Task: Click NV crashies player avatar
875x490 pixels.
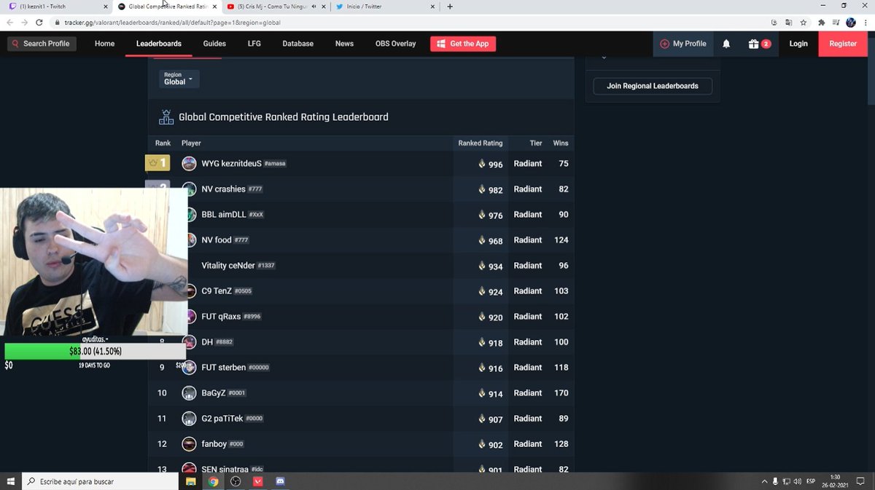Action: point(191,189)
